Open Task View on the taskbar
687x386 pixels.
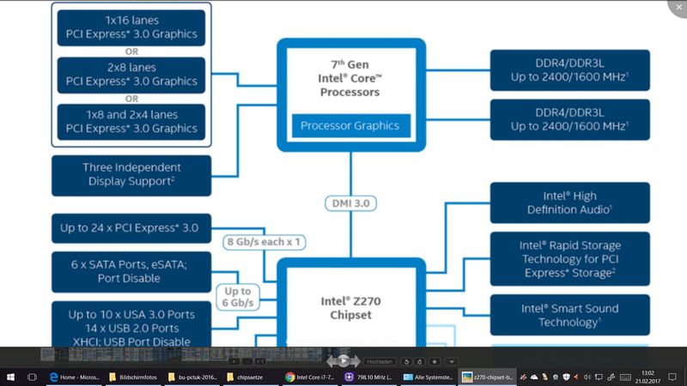(x=32, y=377)
